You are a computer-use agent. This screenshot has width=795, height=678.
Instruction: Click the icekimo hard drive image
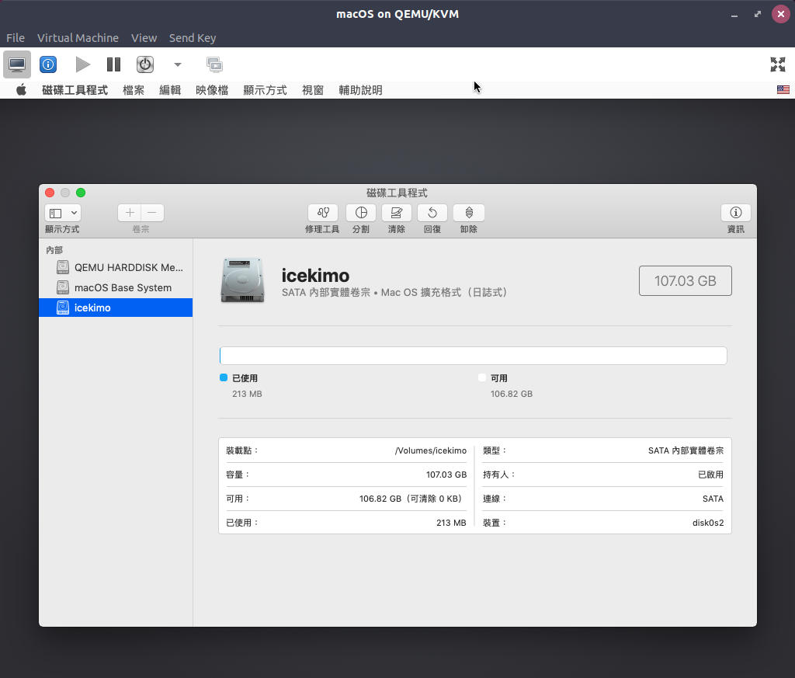pyautogui.click(x=243, y=280)
